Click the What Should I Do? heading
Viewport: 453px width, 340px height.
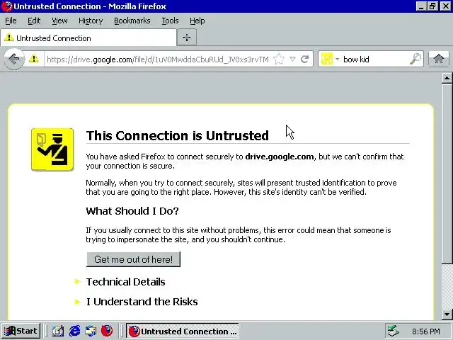(x=132, y=211)
